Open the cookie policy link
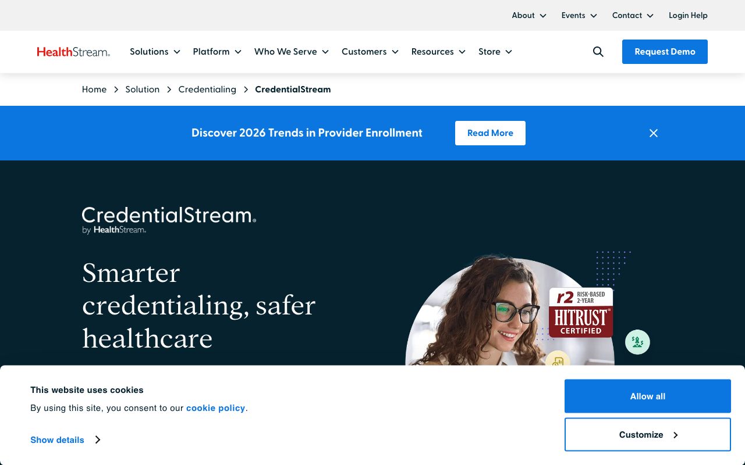 pos(216,408)
